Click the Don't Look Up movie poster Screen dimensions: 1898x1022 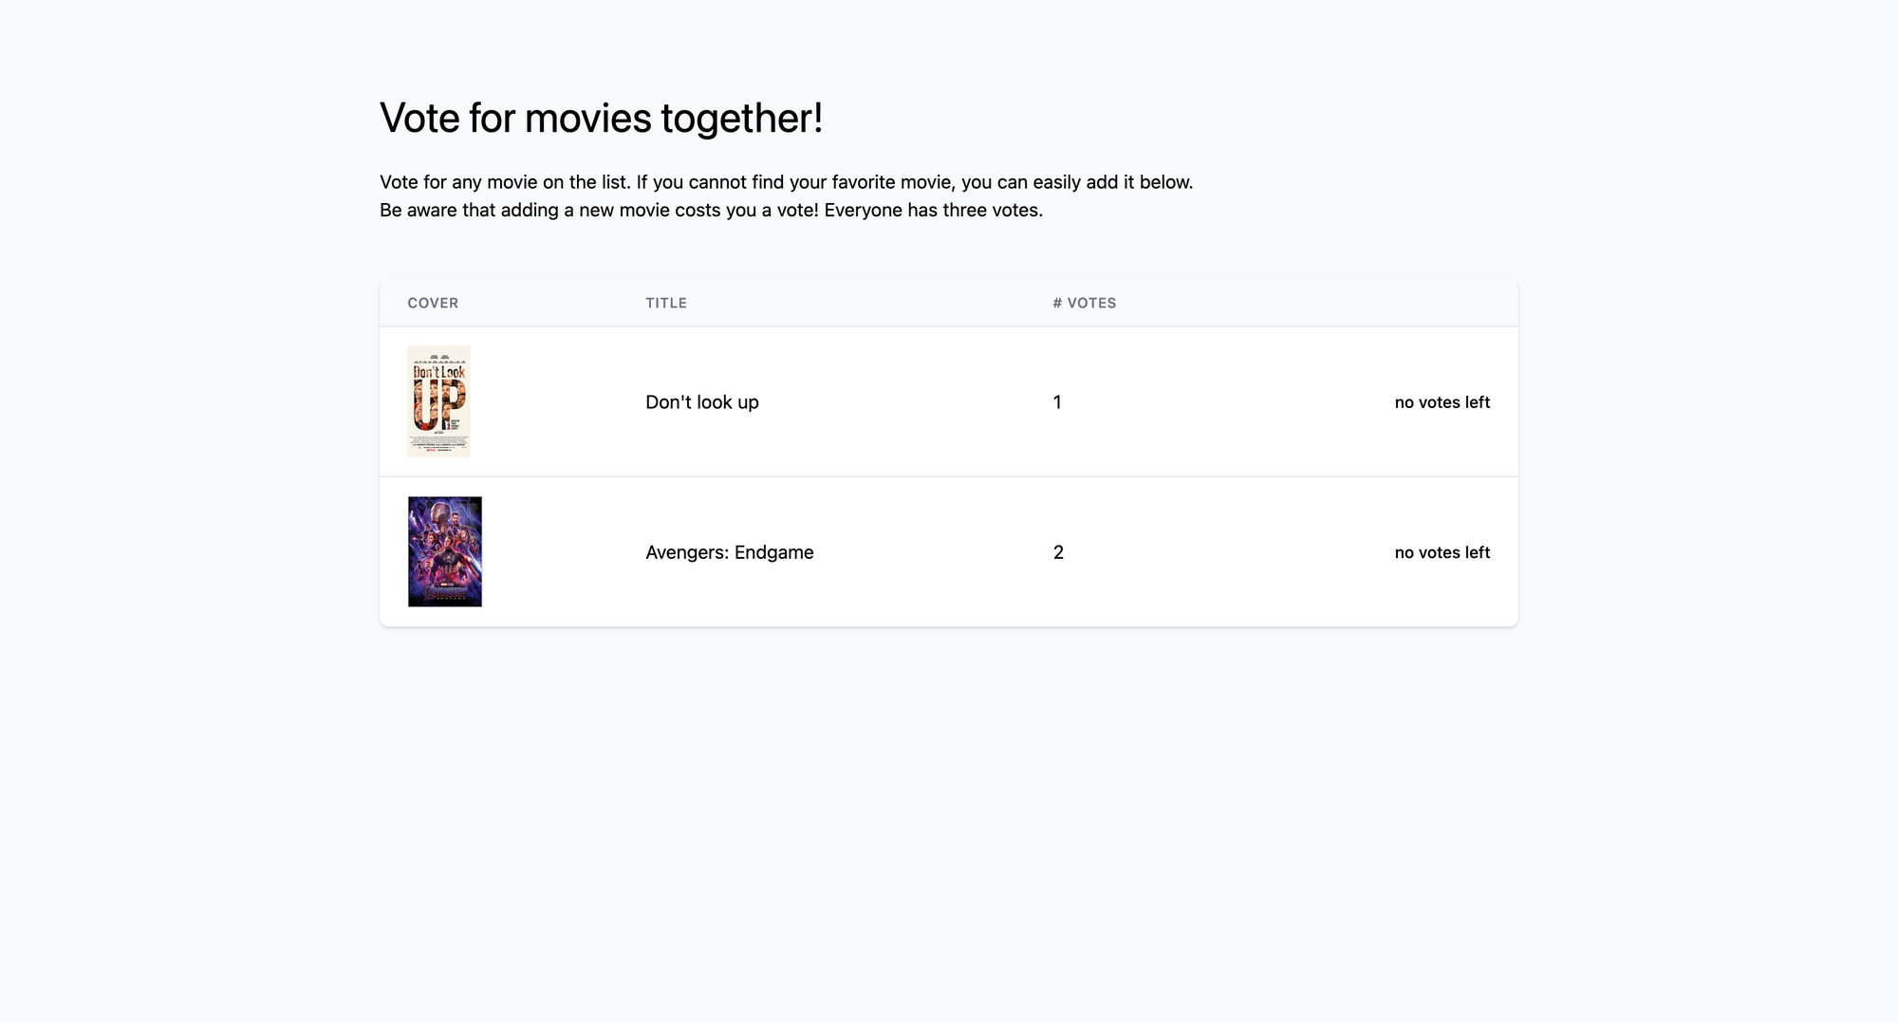(439, 400)
